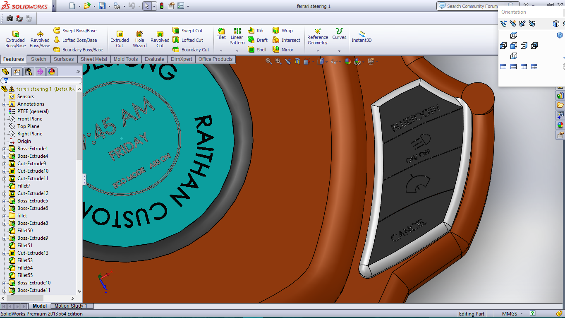
Task: Open the Office Products tab
Action: click(215, 59)
